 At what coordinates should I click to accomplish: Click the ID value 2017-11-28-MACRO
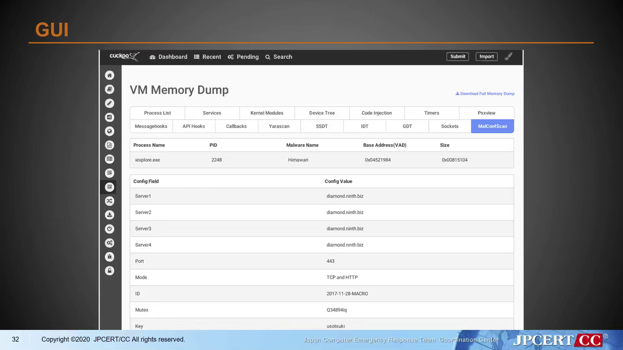tap(347, 294)
